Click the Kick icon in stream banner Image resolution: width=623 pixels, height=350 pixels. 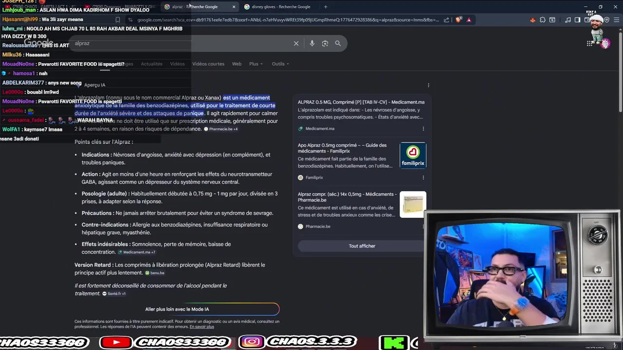pyautogui.click(x=393, y=342)
